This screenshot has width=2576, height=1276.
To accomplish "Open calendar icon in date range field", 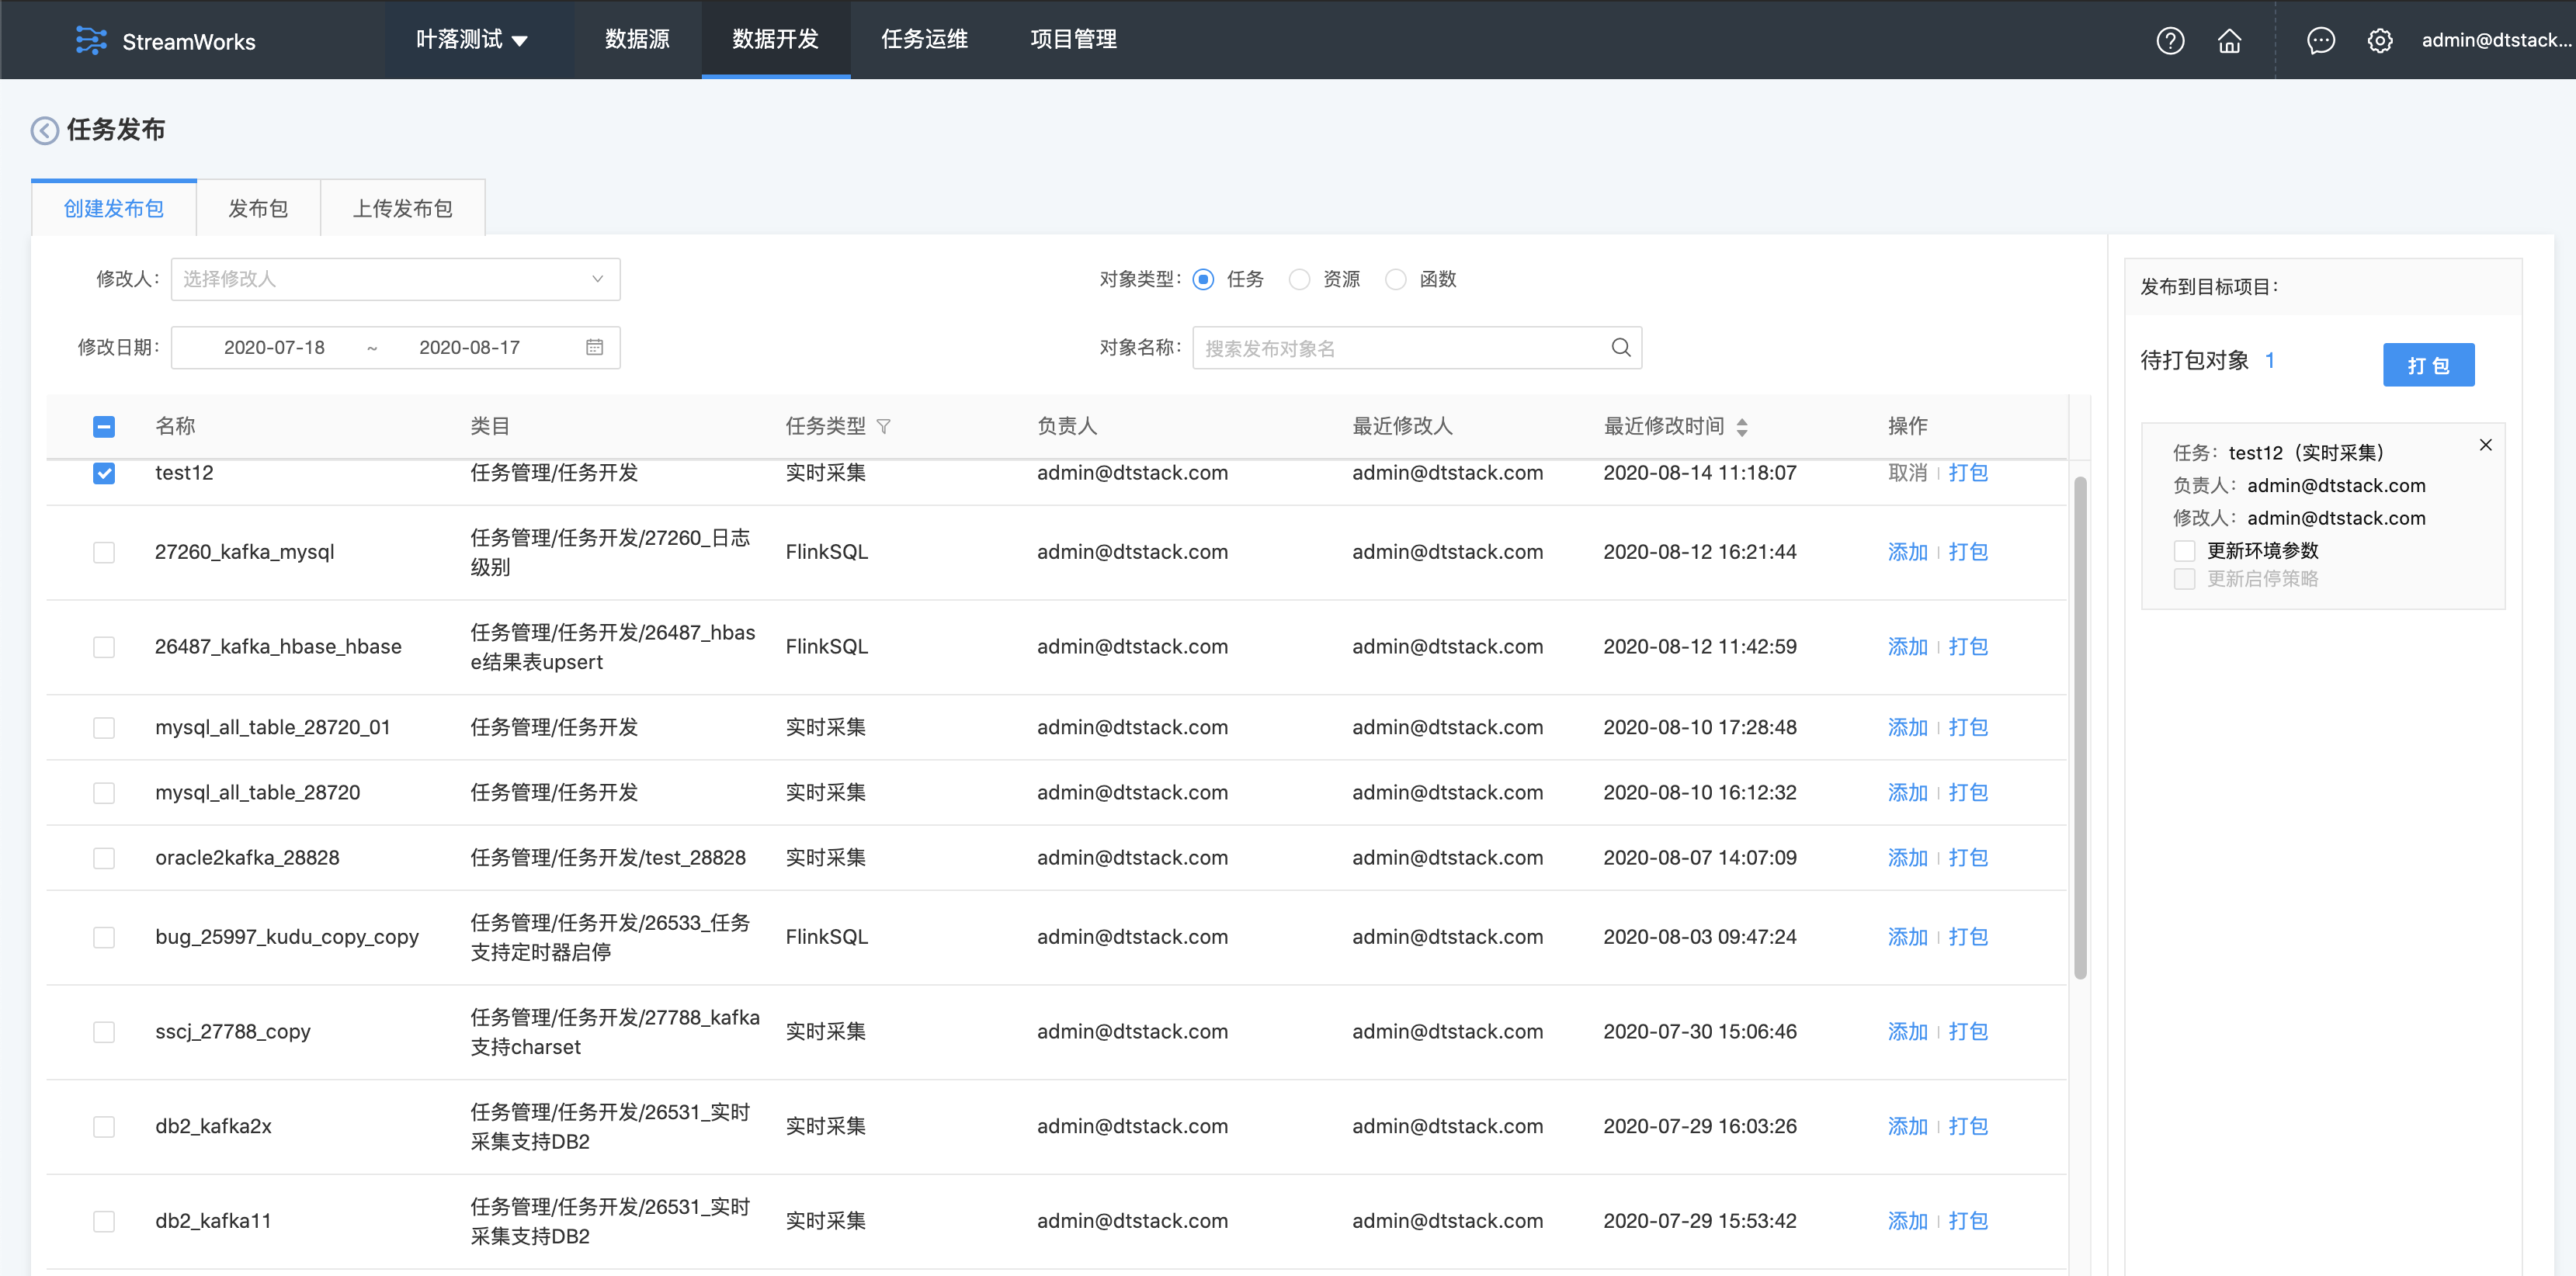I will [594, 347].
